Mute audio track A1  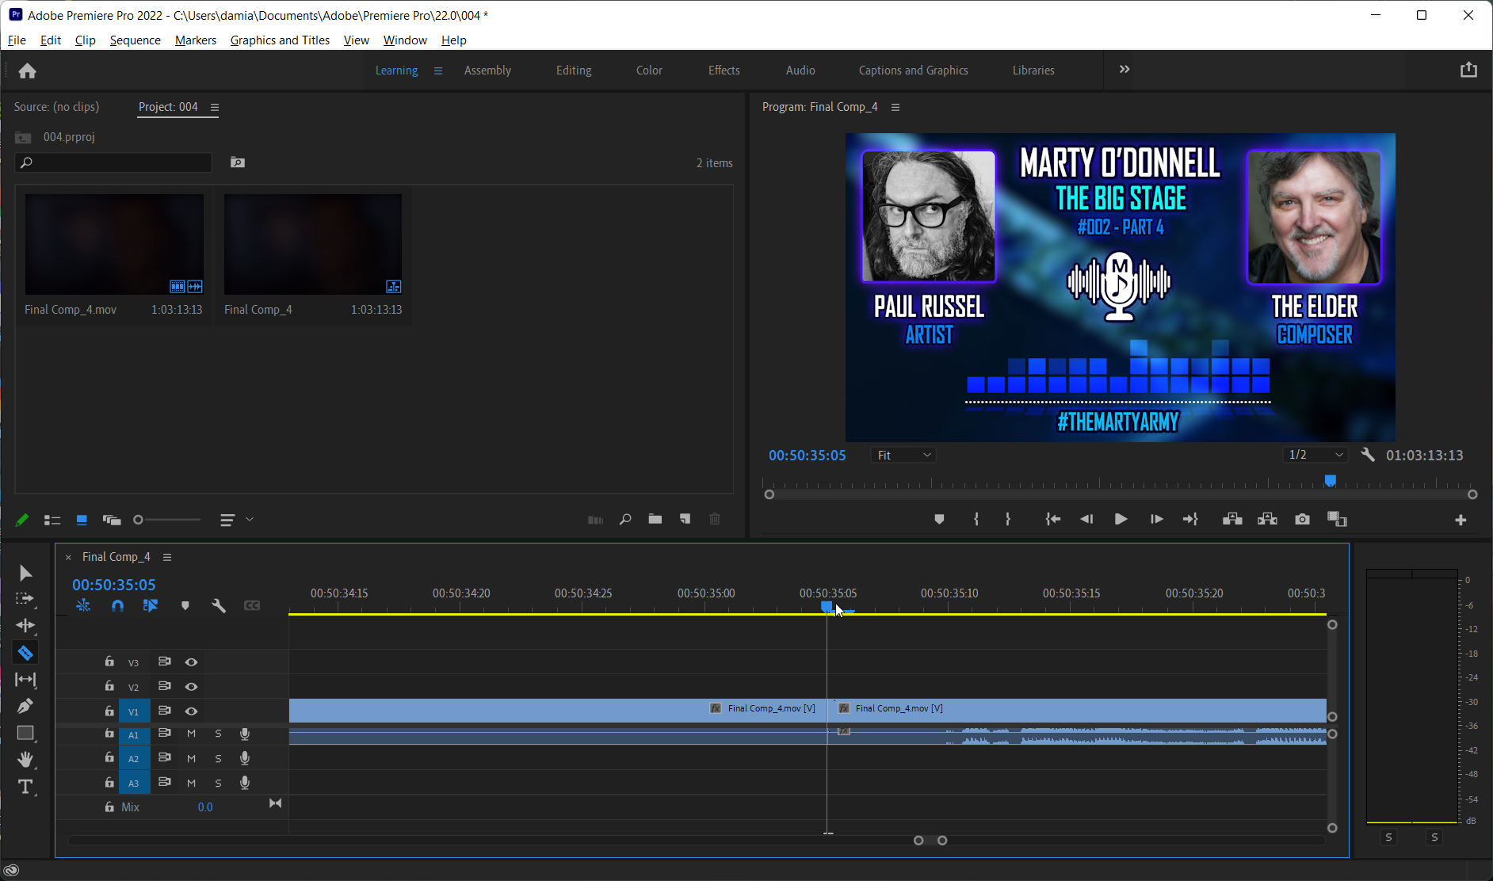pos(191,734)
